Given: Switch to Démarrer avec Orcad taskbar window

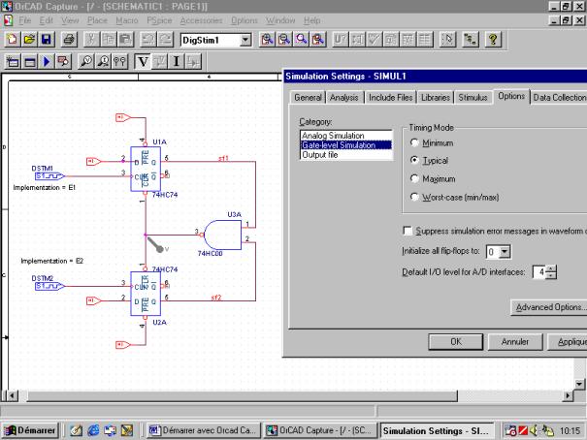Looking at the screenshot, I should pyautogui.click(x=204, y=430).
